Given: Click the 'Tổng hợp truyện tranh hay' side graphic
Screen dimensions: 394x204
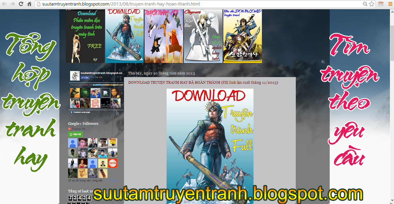Looking at the screenshot, I should (30, 103).
